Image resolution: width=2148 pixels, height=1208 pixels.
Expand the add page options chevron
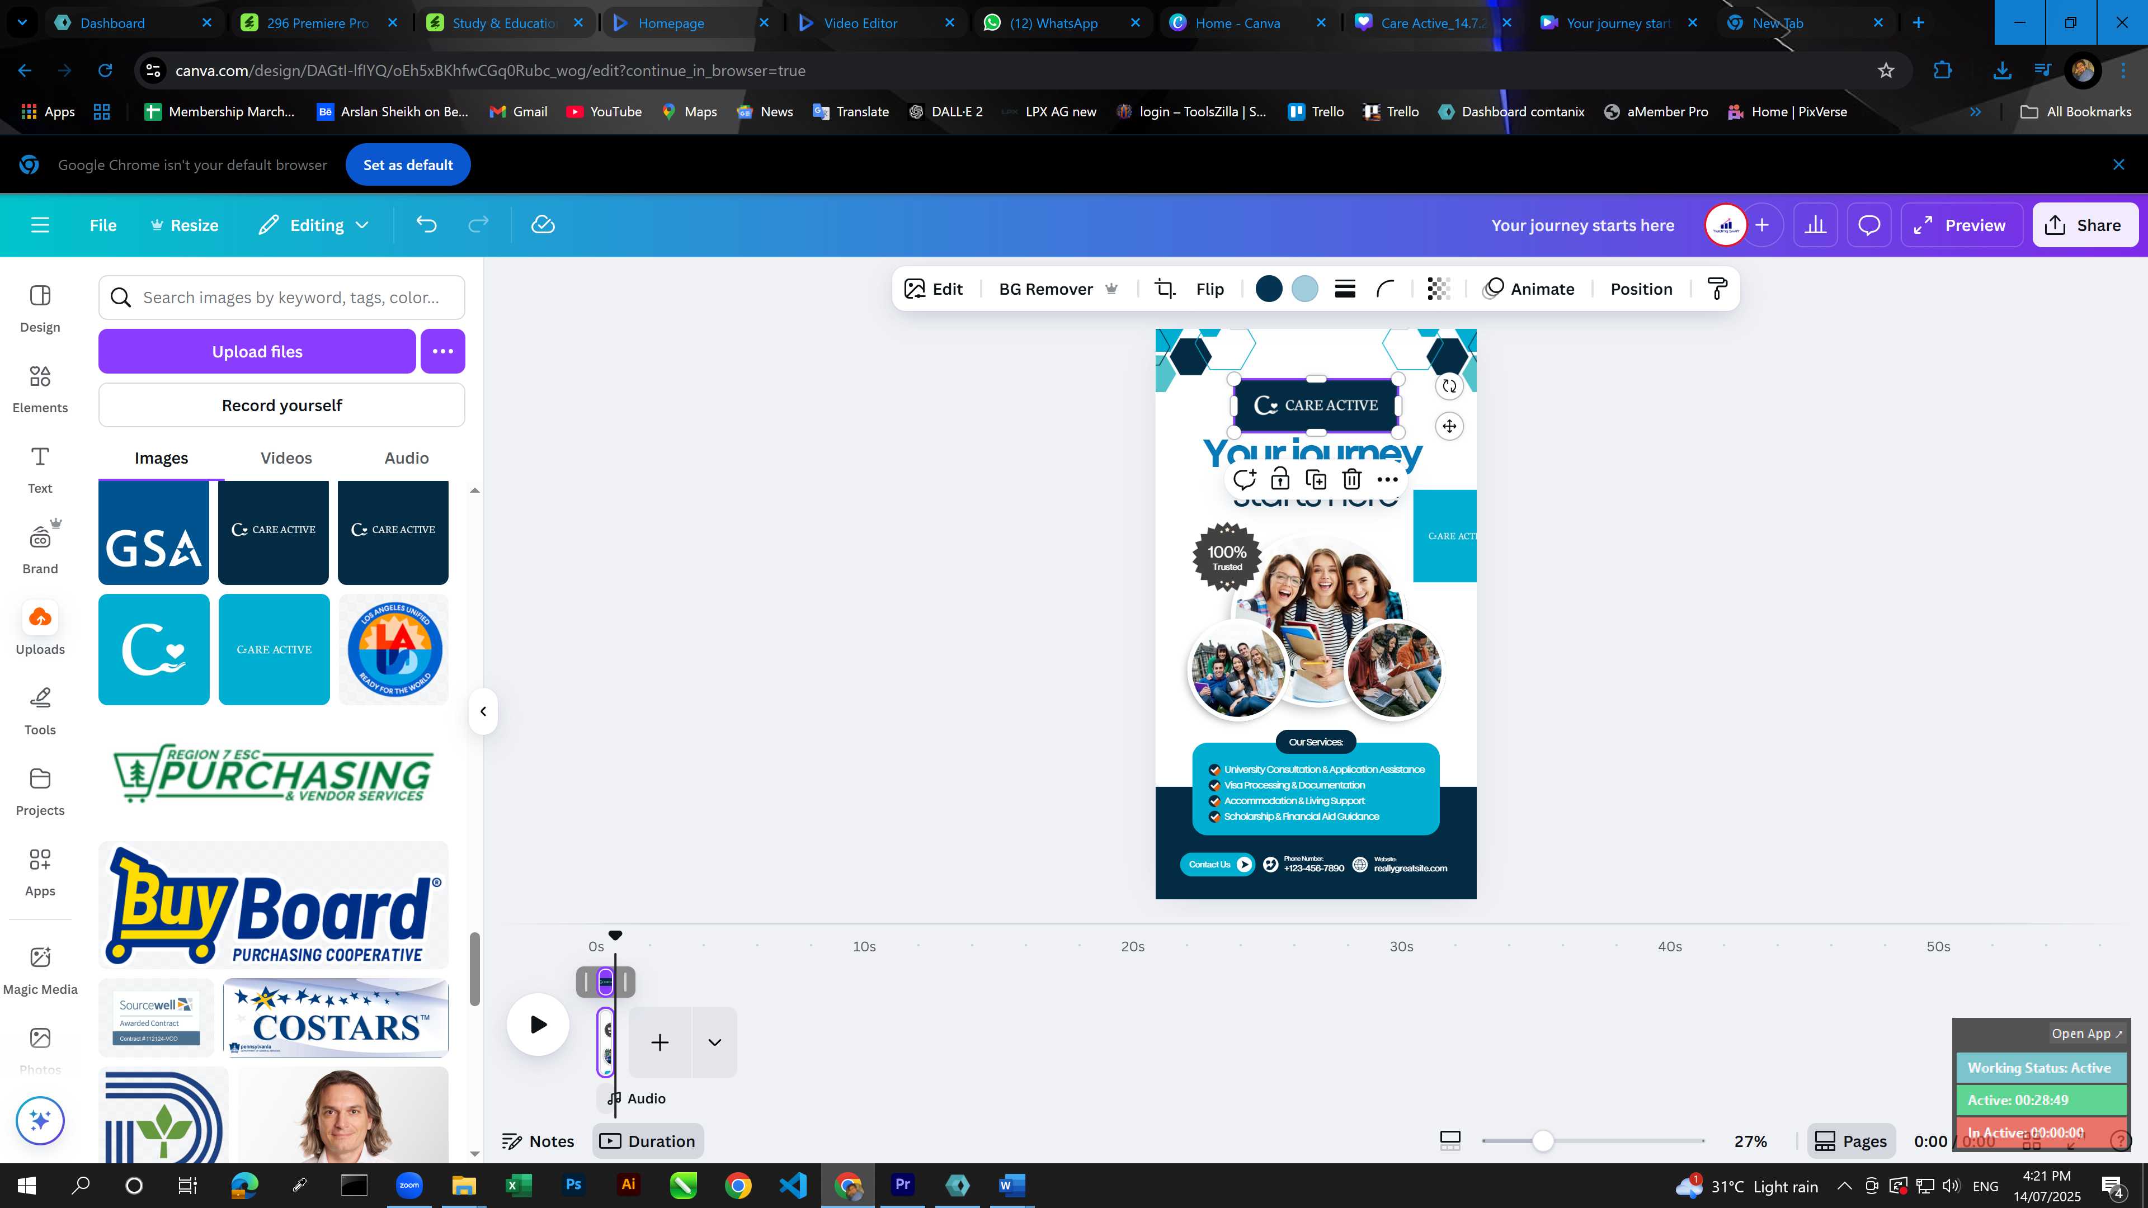pos(715,1042)
